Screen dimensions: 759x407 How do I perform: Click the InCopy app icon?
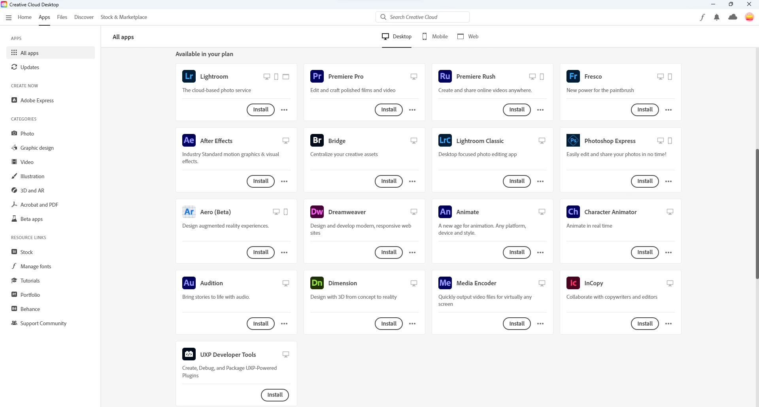573,283
